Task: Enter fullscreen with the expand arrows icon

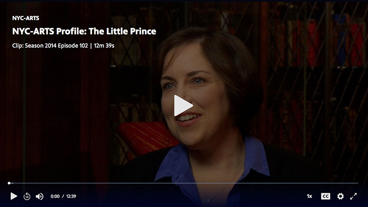Action: coord(353,196)
